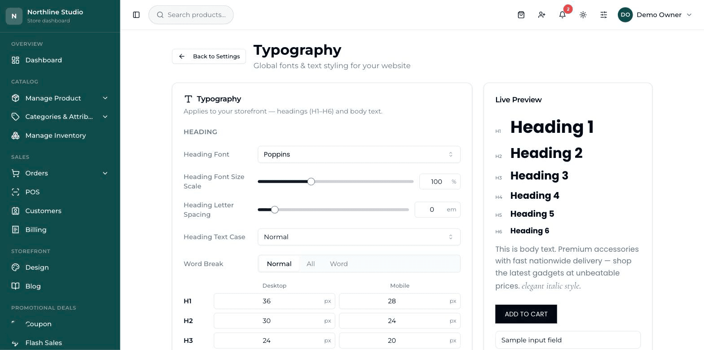Select Normal word break option
Screen dimensions: 704x350
279,264
